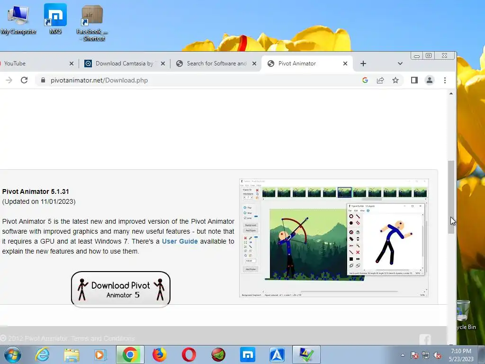Viewport: 485px width, 364px height.
Task: Click the Chrome taskbar icon
Action: pos(130,355)
